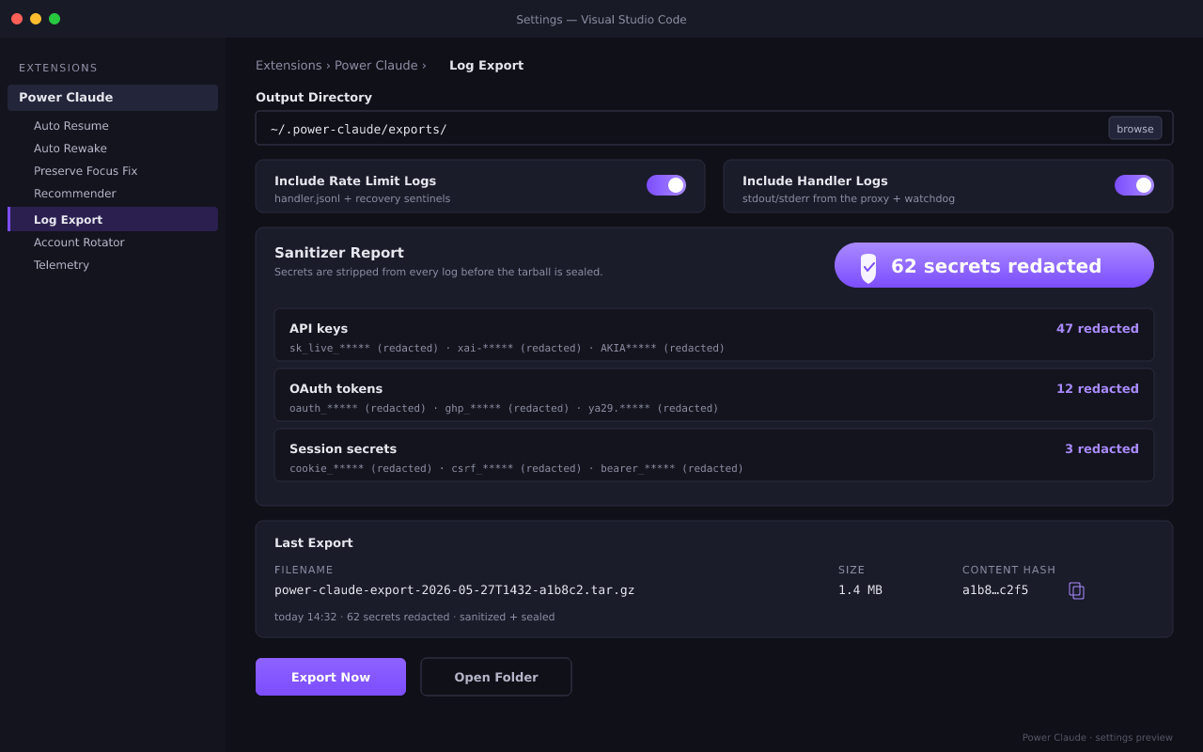Toggle Include Rate Limit Logs switch
1203x752 pixels.
click(x=666, y=185)
